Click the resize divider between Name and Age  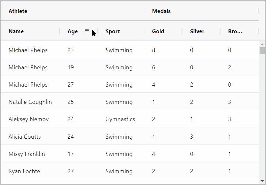(60, 31)
